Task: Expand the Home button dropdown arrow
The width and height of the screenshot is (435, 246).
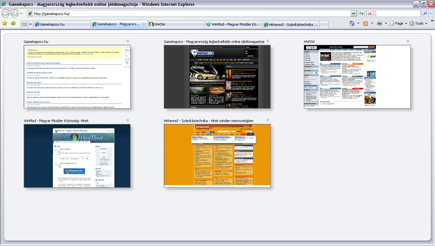Action: tap(358, 23)
